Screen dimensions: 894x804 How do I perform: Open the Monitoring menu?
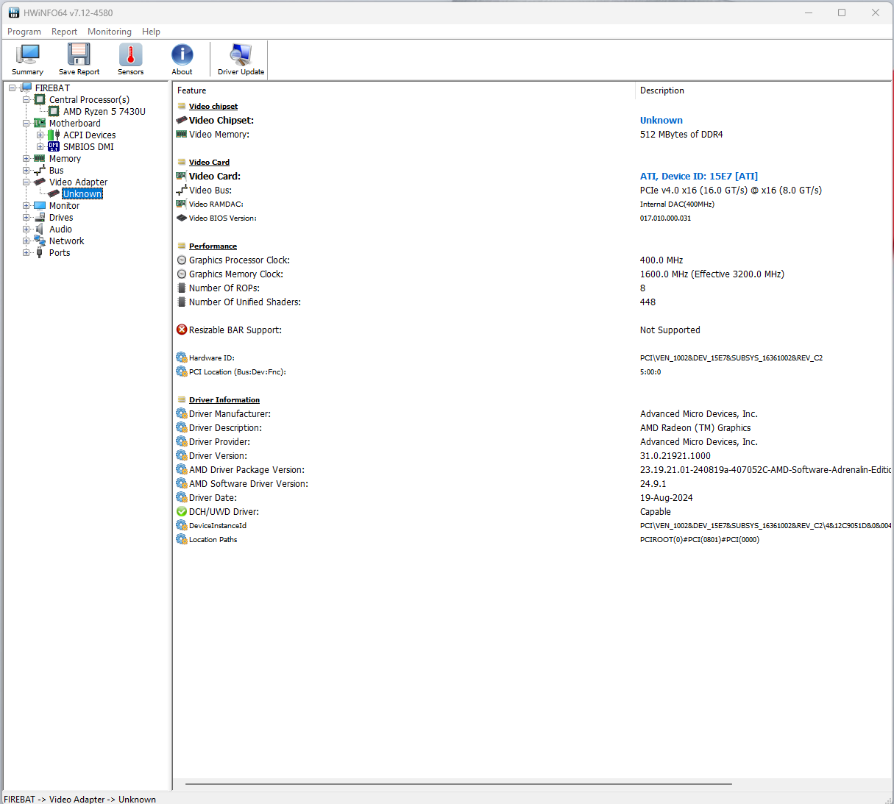pyautogui.click(x=109, y=32)
